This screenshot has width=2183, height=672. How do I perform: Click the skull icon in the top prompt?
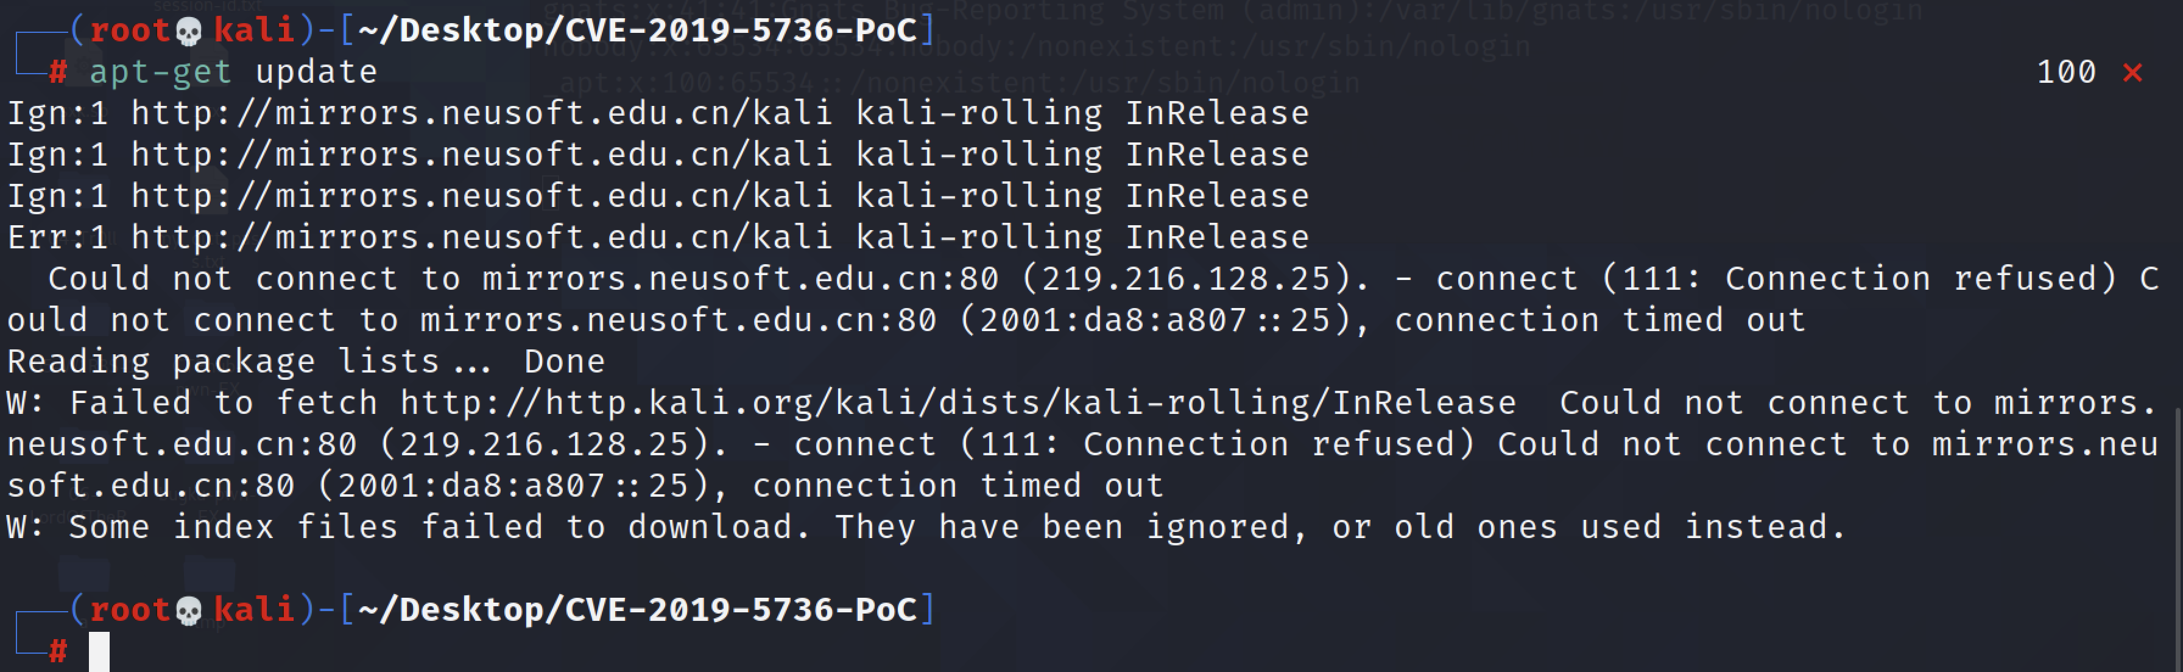[x=188, y=32]
